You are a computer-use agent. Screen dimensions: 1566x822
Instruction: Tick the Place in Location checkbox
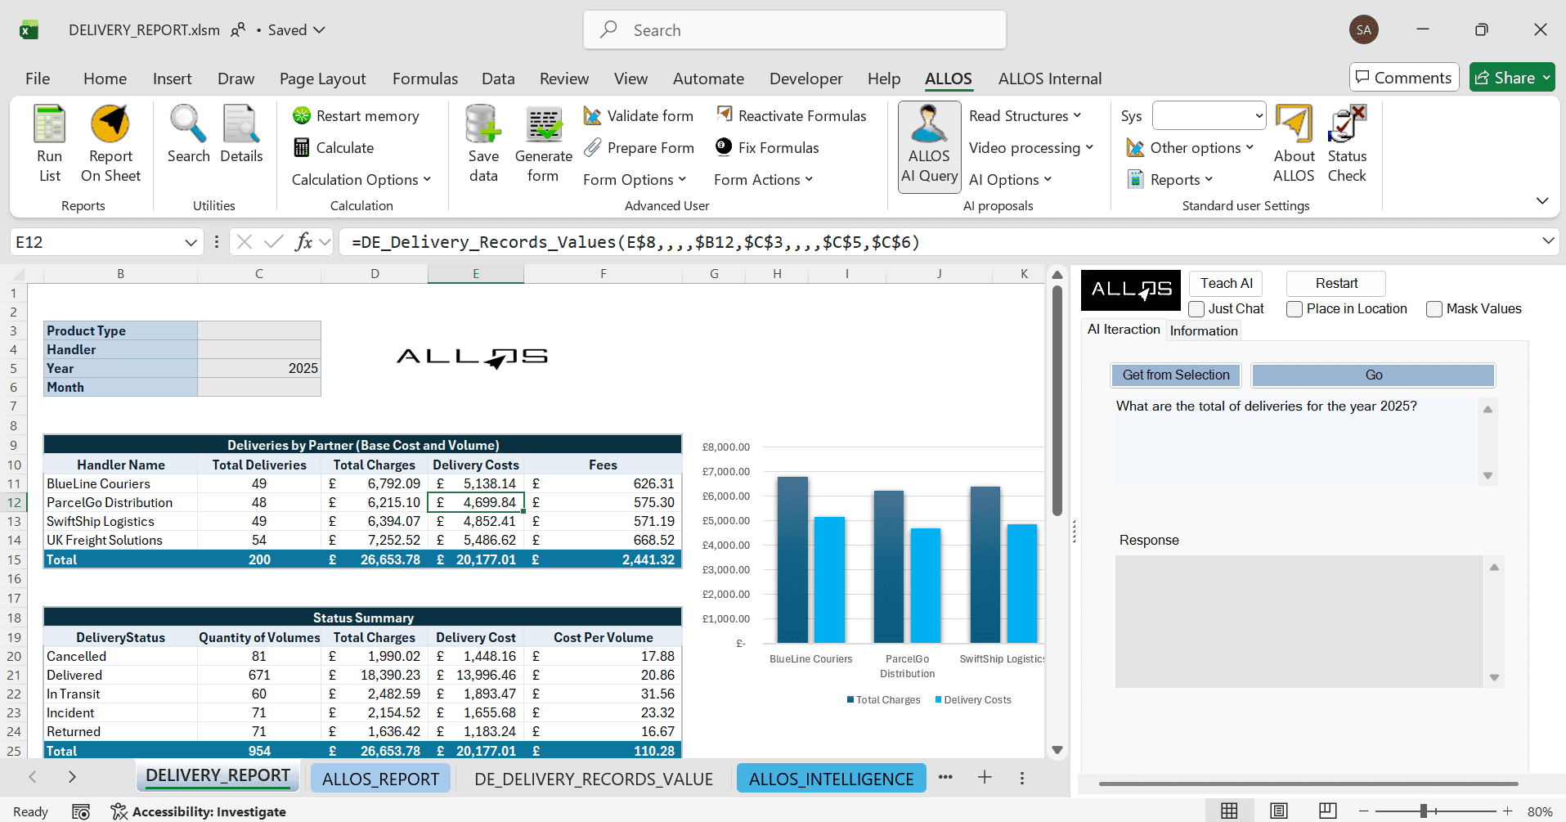coord(1295,308)
